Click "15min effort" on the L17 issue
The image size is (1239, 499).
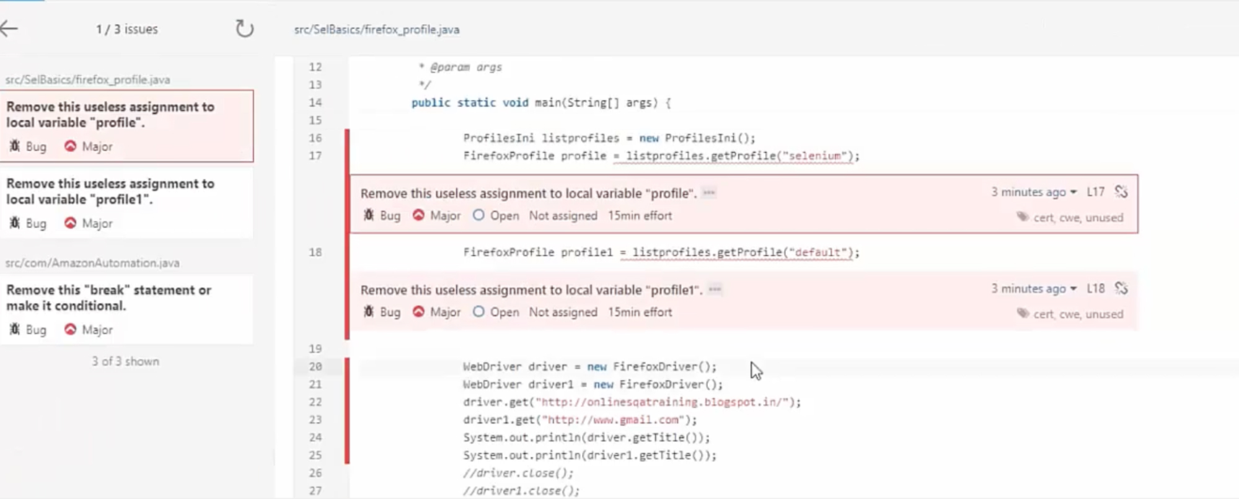[x=640, y=216]
